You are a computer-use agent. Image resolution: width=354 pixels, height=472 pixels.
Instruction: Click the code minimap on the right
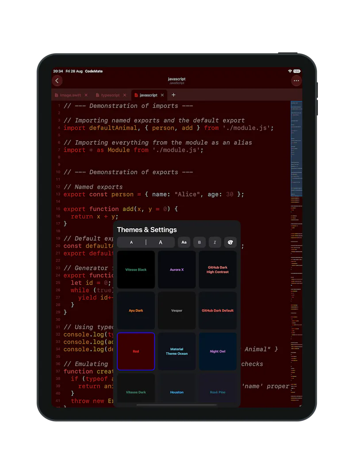point(296,253)
